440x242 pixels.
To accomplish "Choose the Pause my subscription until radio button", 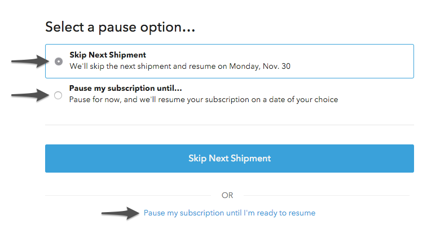I will tap(58, 96).
